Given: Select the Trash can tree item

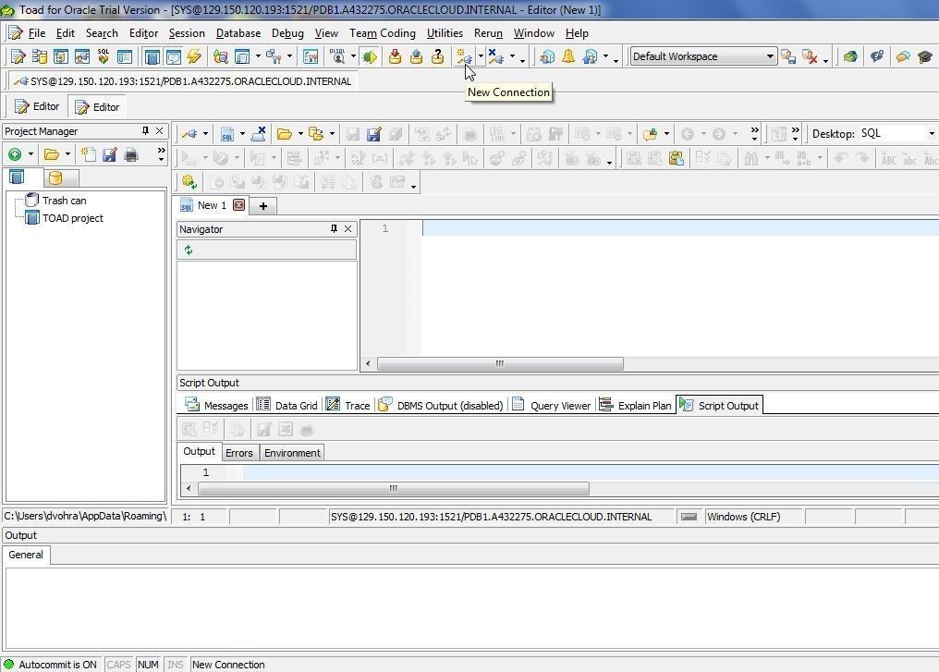Looking at the screenshot, I should (x=57, y=201).
